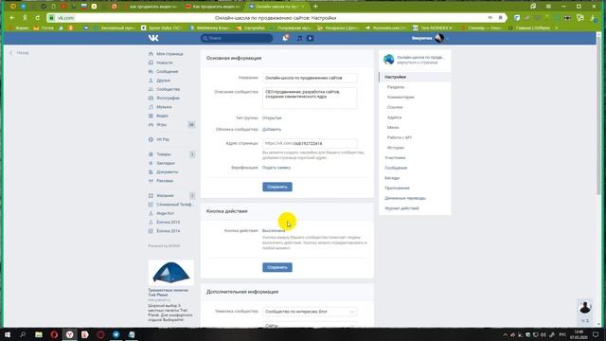Open community topic dropdown

click(310, 312)
